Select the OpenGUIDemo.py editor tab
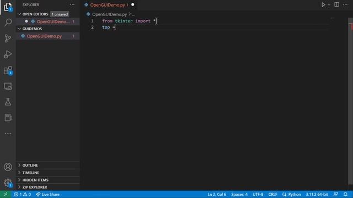Viewport: 353px width, 198px height. (x=108, y=5)
